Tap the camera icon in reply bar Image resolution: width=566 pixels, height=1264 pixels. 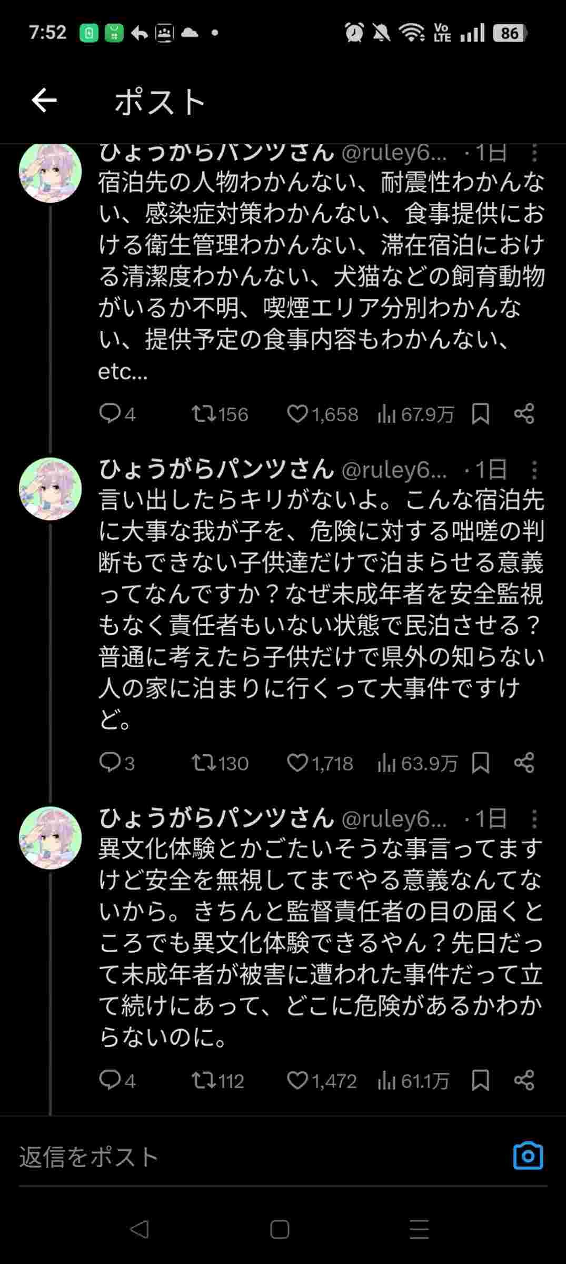(x=528, y=1157)
